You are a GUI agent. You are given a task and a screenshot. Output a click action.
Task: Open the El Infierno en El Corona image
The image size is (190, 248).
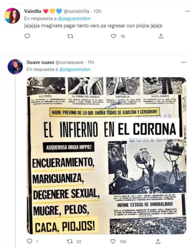click(x=107, y=156)
